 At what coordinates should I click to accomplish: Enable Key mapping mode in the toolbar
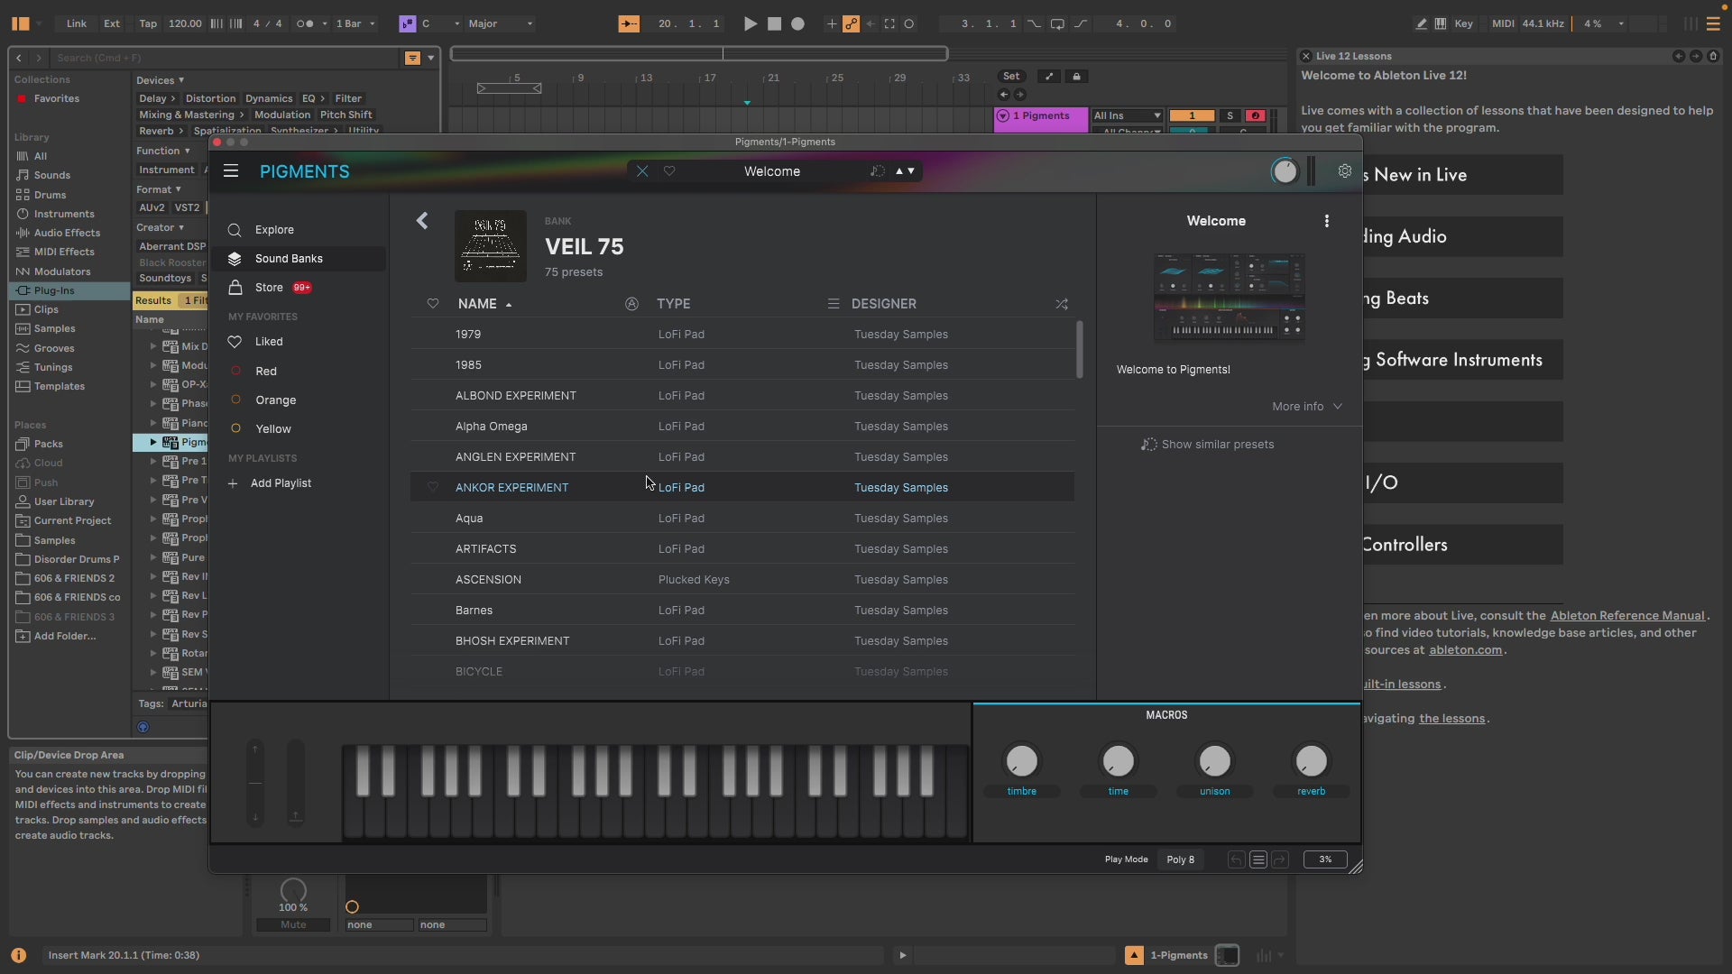pos(1464,24)
